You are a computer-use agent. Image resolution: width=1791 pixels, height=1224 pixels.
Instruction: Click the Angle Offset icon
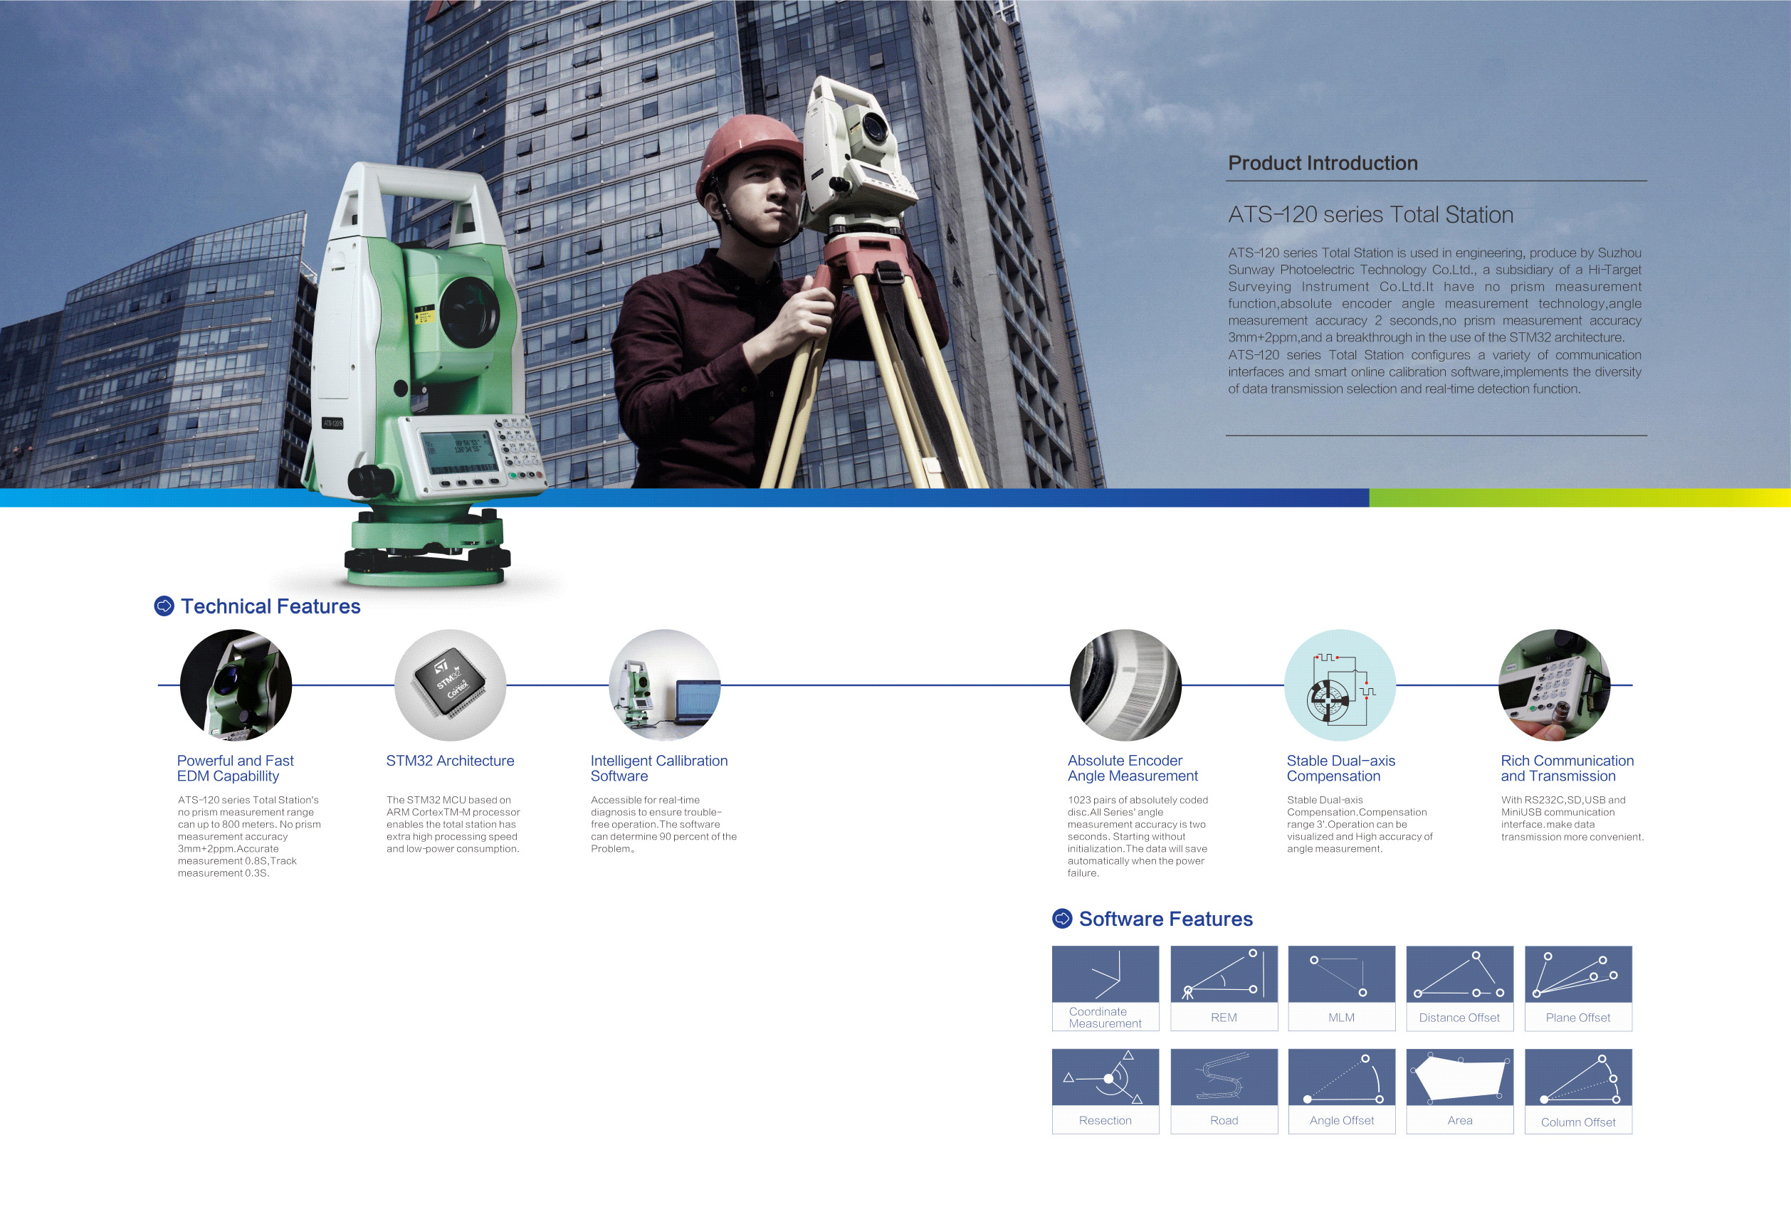pyautogui.click(x=1341, y=1077)
